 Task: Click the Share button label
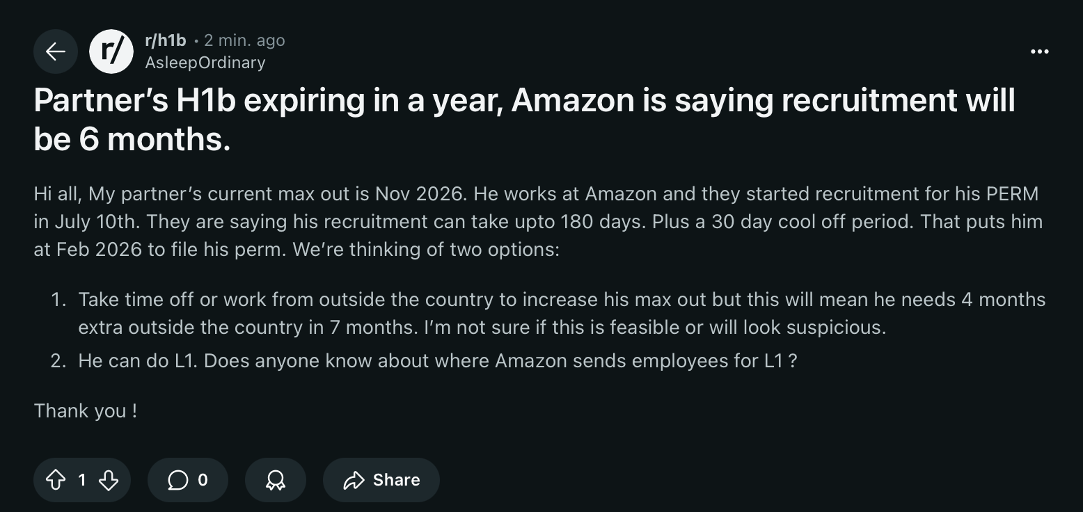(396, 480)
